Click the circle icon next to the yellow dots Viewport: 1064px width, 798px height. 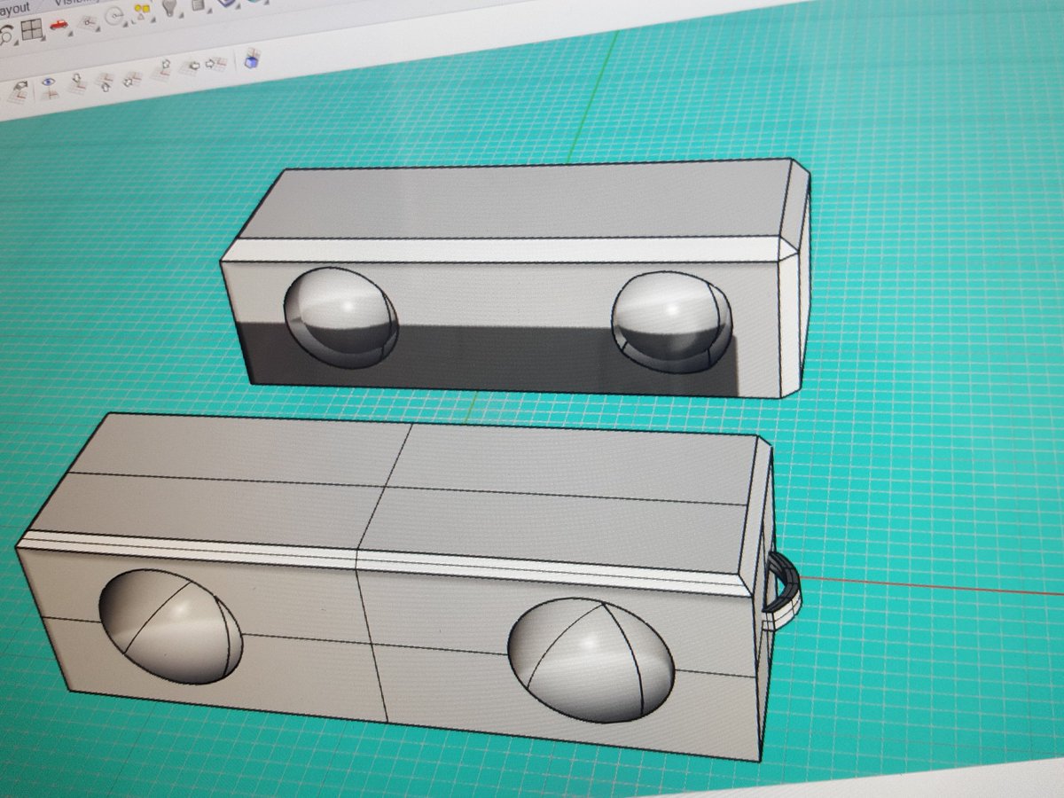point(115,16)
